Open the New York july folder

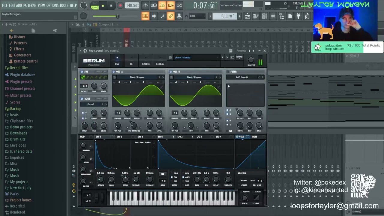20,188
